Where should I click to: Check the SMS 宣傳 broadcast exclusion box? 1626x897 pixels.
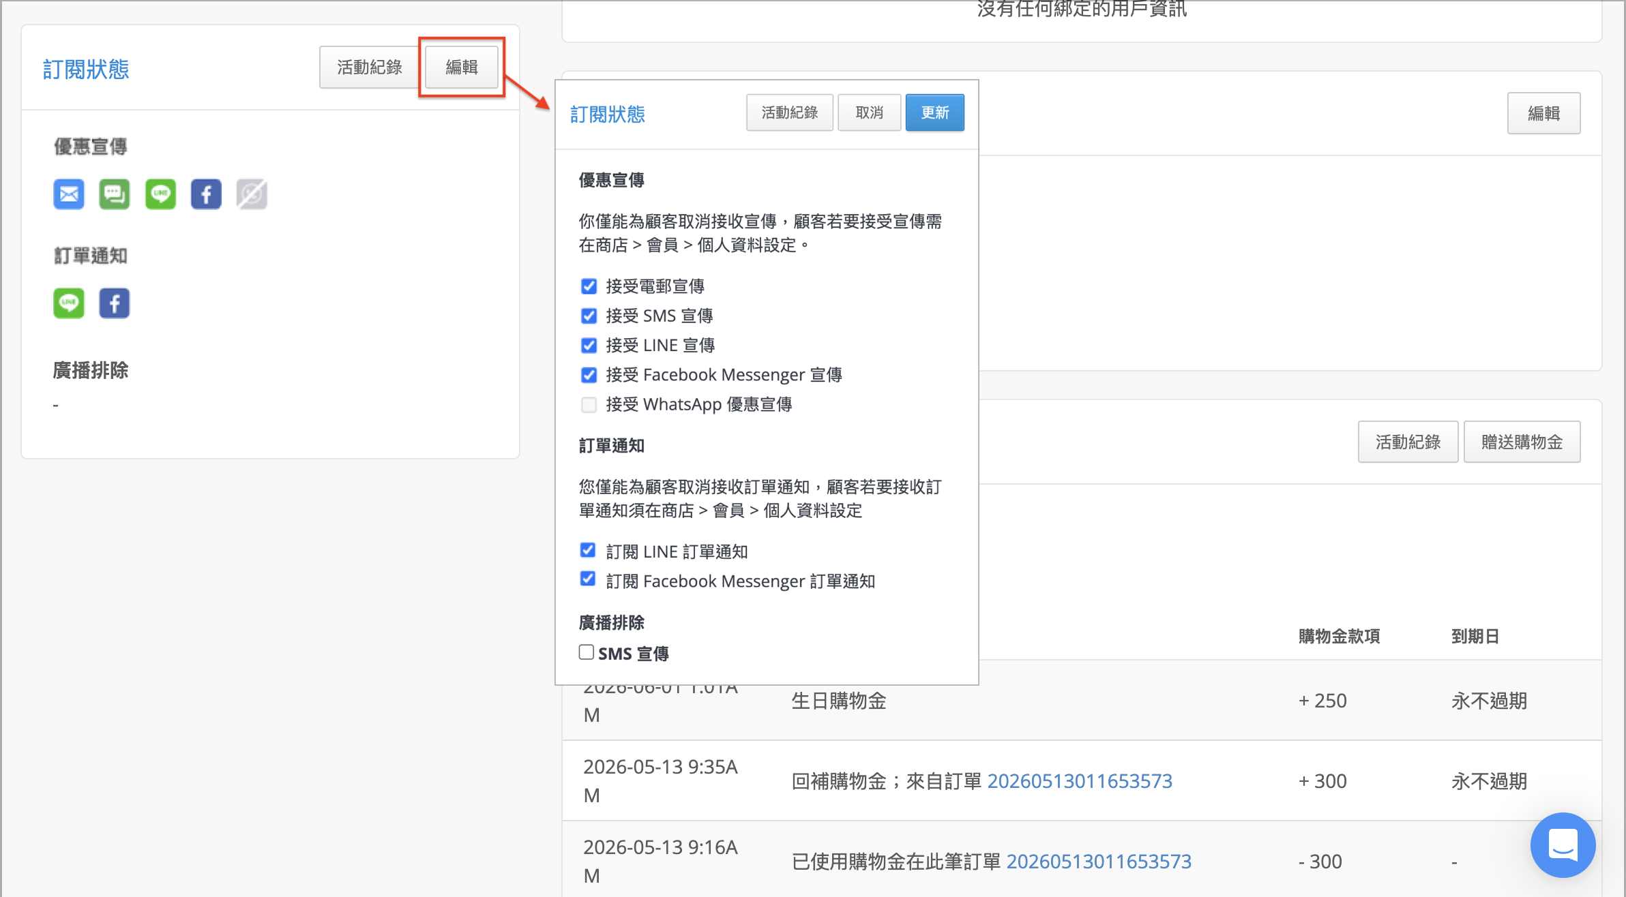pyautogui.click(x=586, y=652)
